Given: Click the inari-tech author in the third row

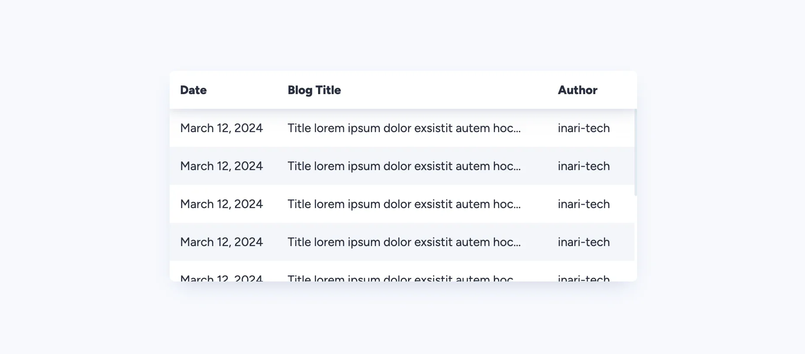Looking at the screenshot, I should [x=583, y=204].
